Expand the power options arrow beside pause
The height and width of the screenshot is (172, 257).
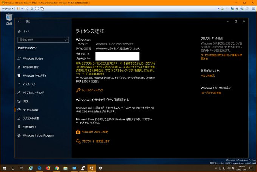[22, 9]
